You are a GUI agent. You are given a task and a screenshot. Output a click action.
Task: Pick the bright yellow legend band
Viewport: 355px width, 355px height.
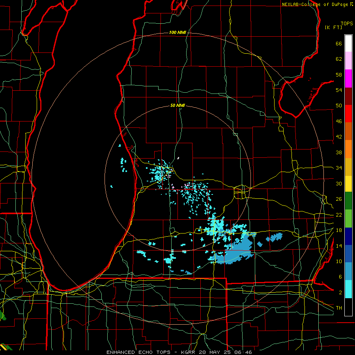(x=348, y=184)
